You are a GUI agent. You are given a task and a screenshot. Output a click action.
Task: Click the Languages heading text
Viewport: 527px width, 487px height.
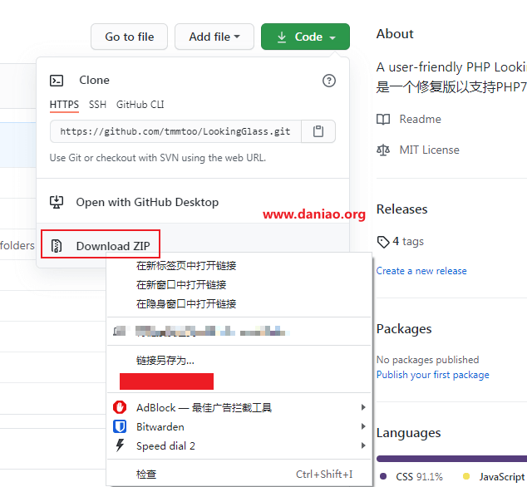[x=408, y=433]
